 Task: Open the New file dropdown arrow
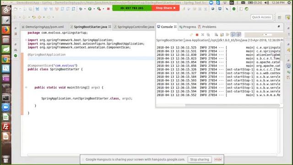(x=20, y=9)
